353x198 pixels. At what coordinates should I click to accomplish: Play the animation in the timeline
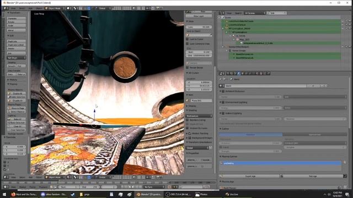tap(133, 187)
